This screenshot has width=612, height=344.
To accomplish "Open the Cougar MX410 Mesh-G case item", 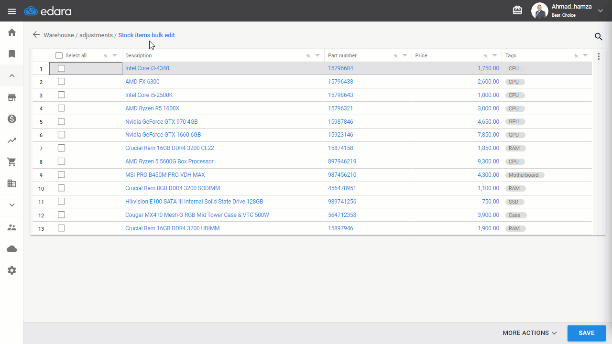I will click(197, 215).
